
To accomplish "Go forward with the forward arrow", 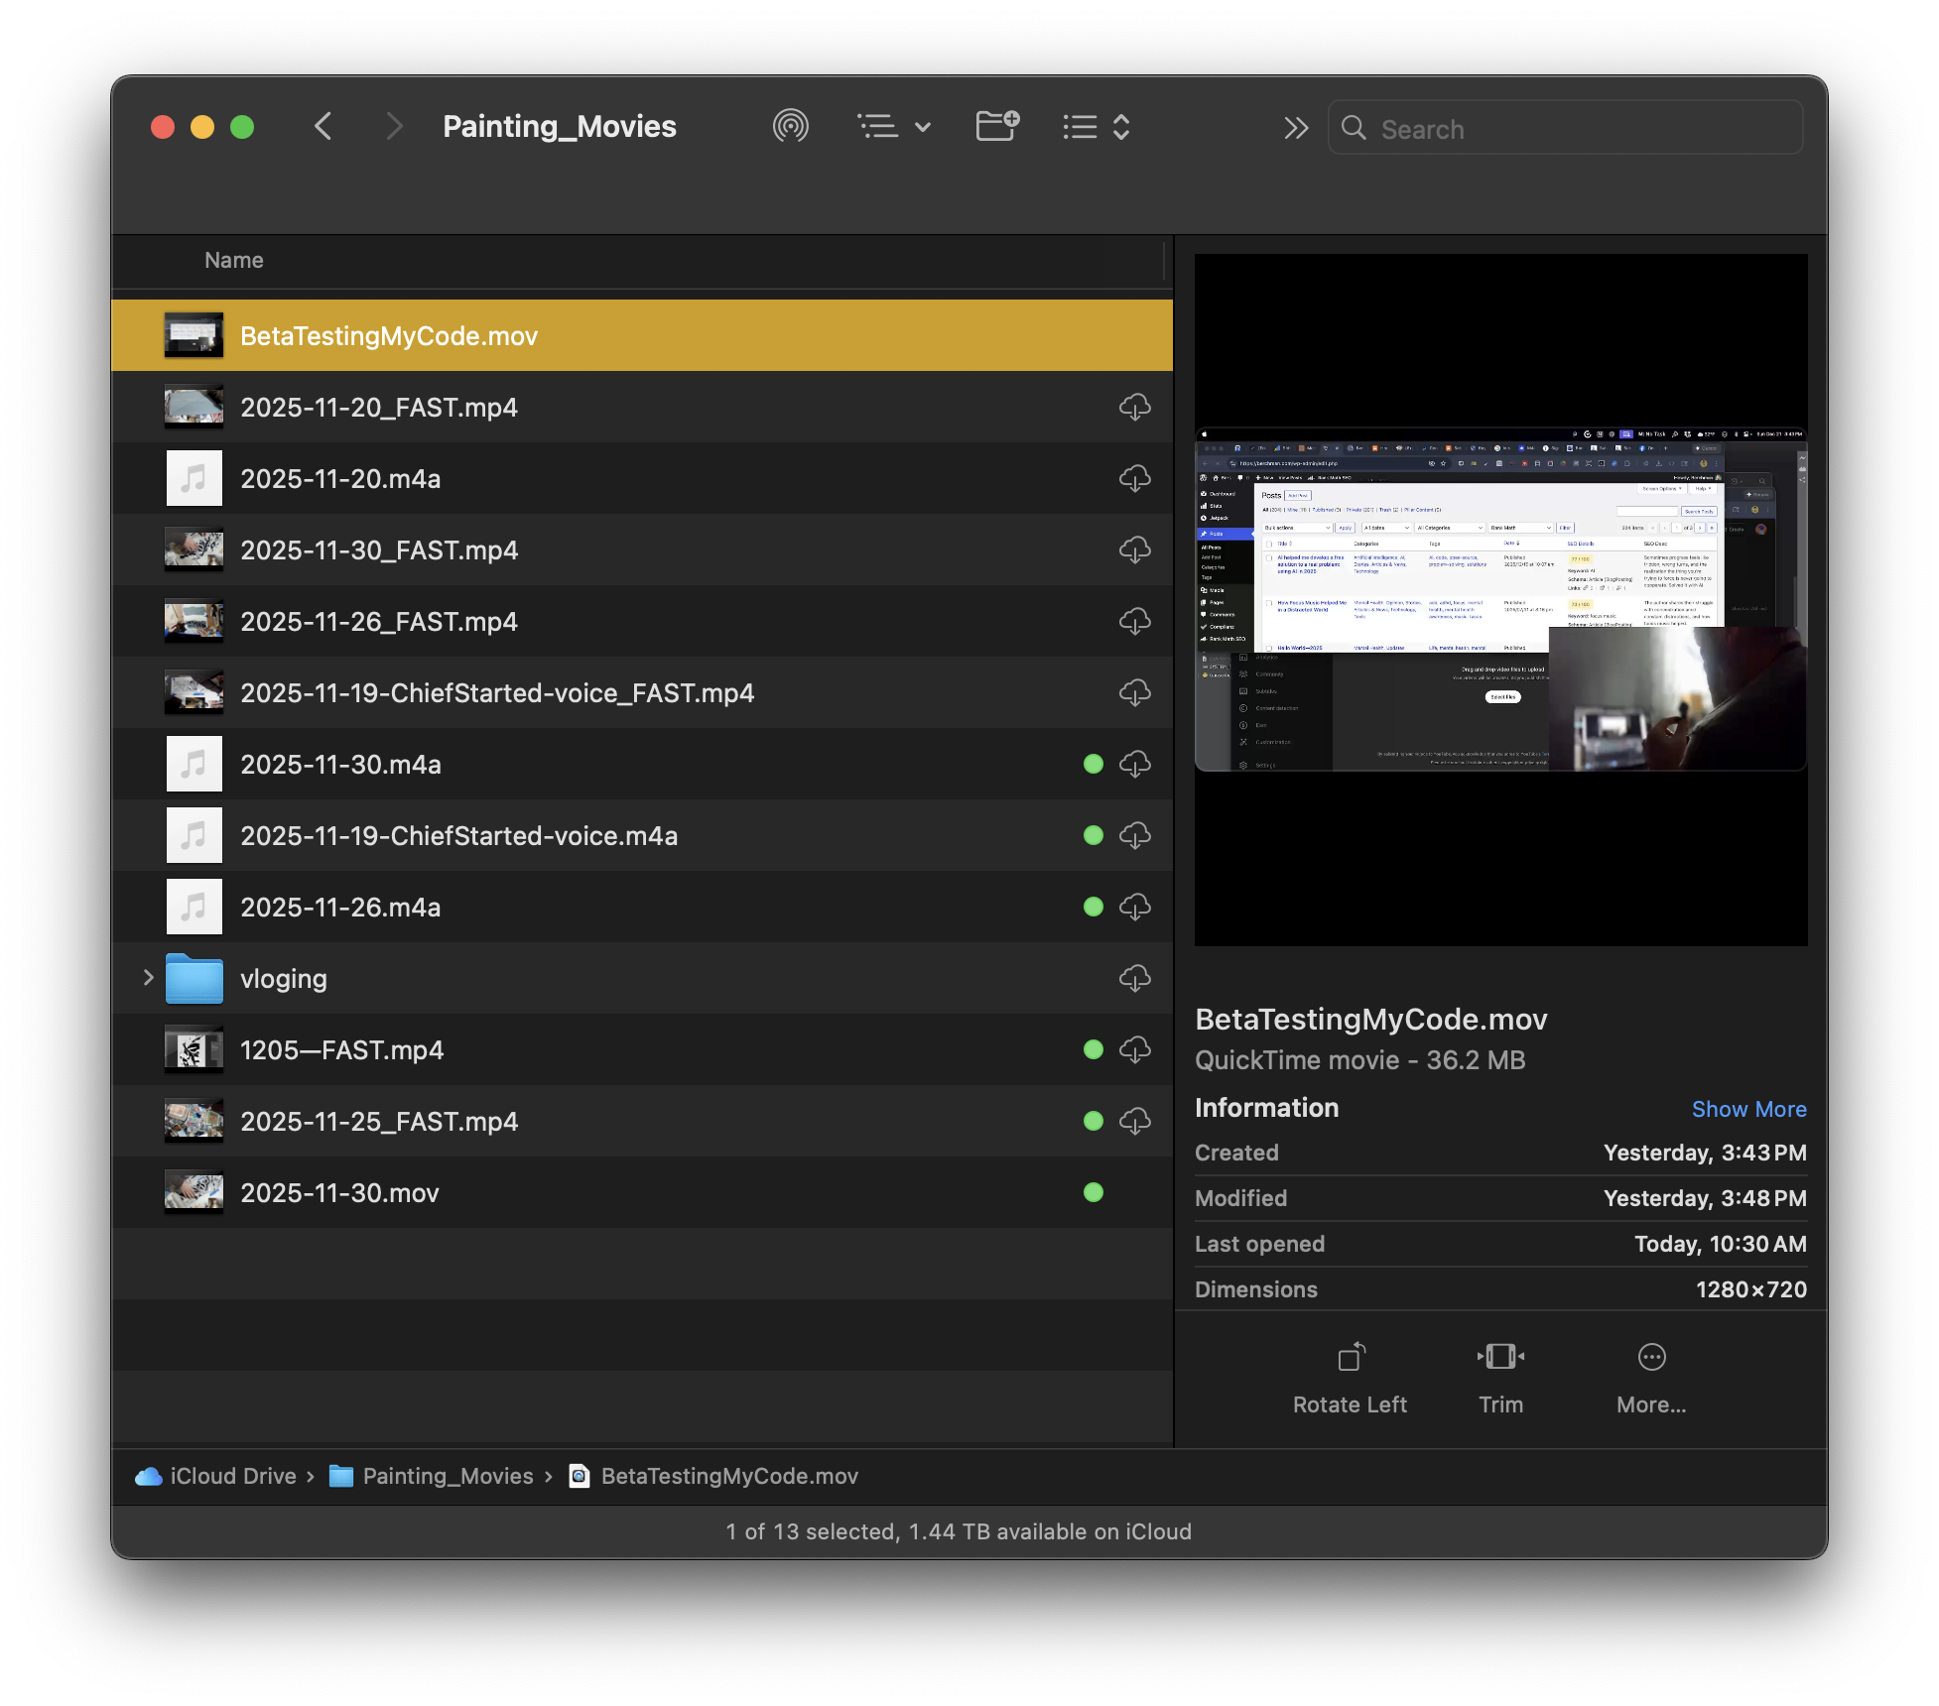I will point(394,127).
